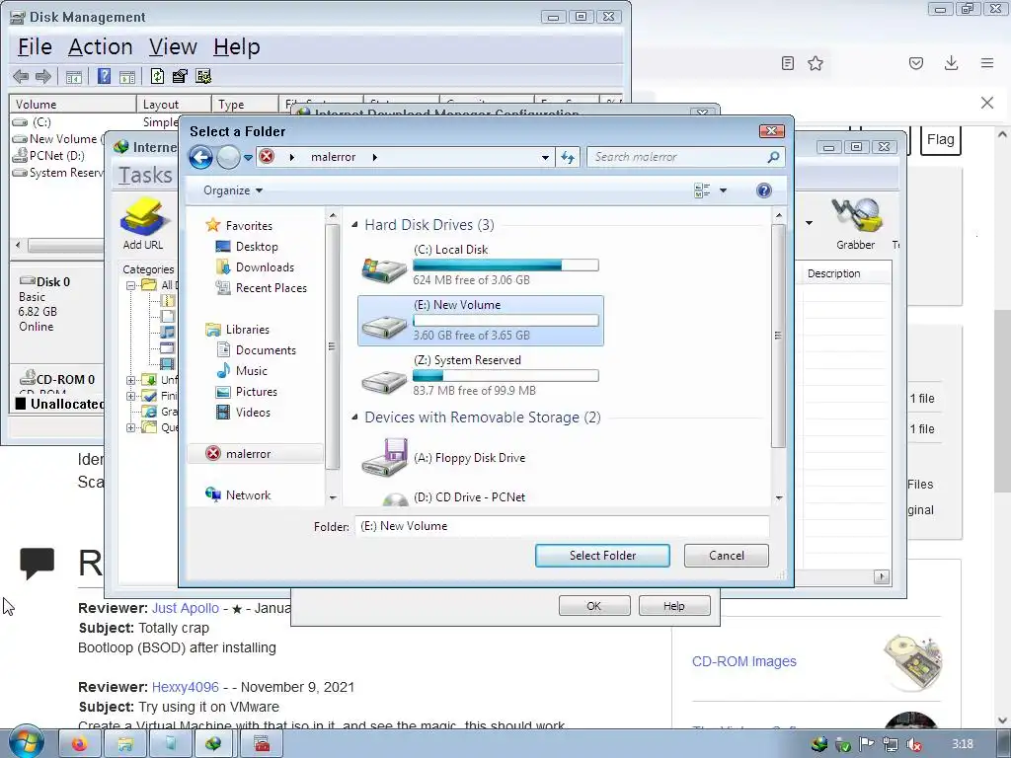Open the address bar previous locations dropdown
Viewport: 1011px width, 758px height.
[x=545, y=157]
